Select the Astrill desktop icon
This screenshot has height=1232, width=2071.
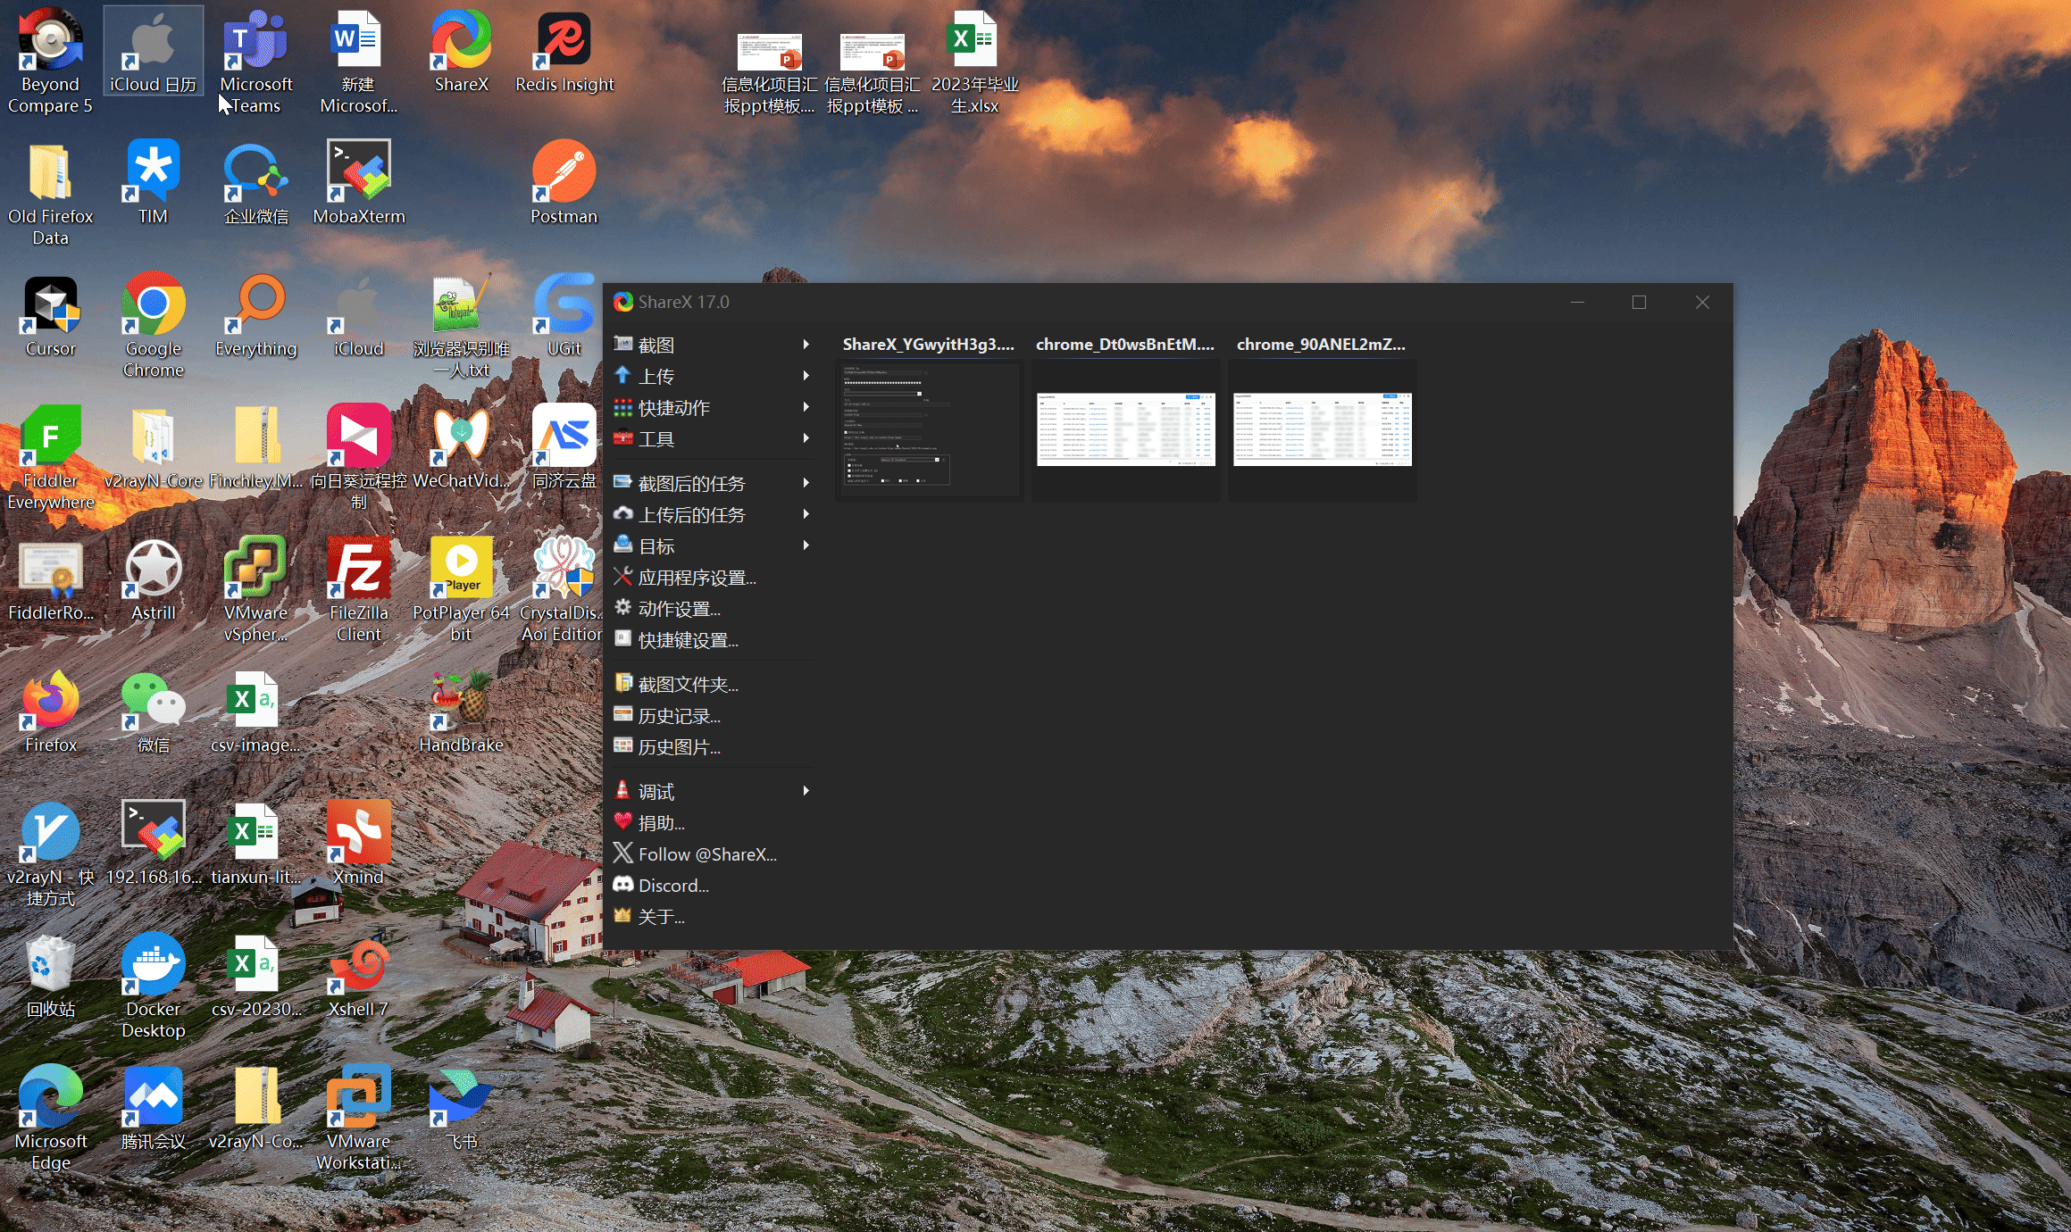point(153,579)
